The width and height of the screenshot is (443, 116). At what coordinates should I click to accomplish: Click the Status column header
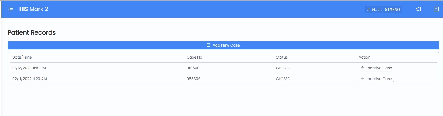pos(282,57)
